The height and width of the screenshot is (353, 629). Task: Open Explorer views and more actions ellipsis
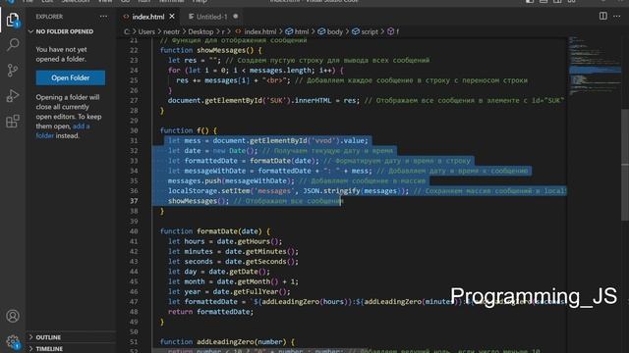tap(103, 17)
